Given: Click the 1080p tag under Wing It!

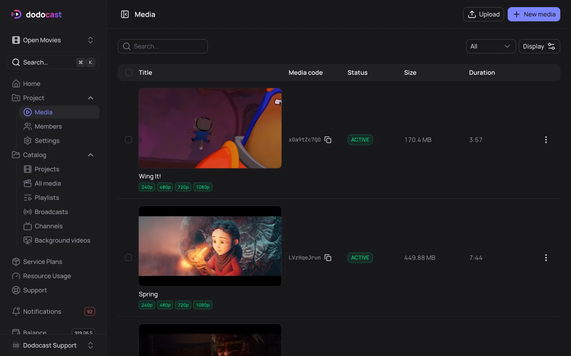Looking at the screenshot, I should [x=203, y=187].
